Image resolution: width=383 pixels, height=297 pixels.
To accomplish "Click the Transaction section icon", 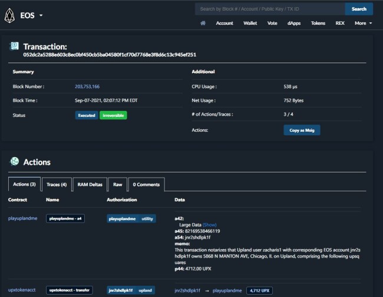I will click(14, 46).
